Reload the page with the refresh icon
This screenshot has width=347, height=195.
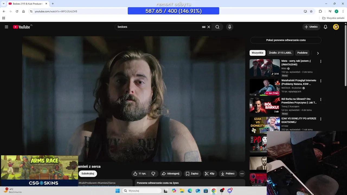pos(17,11)
